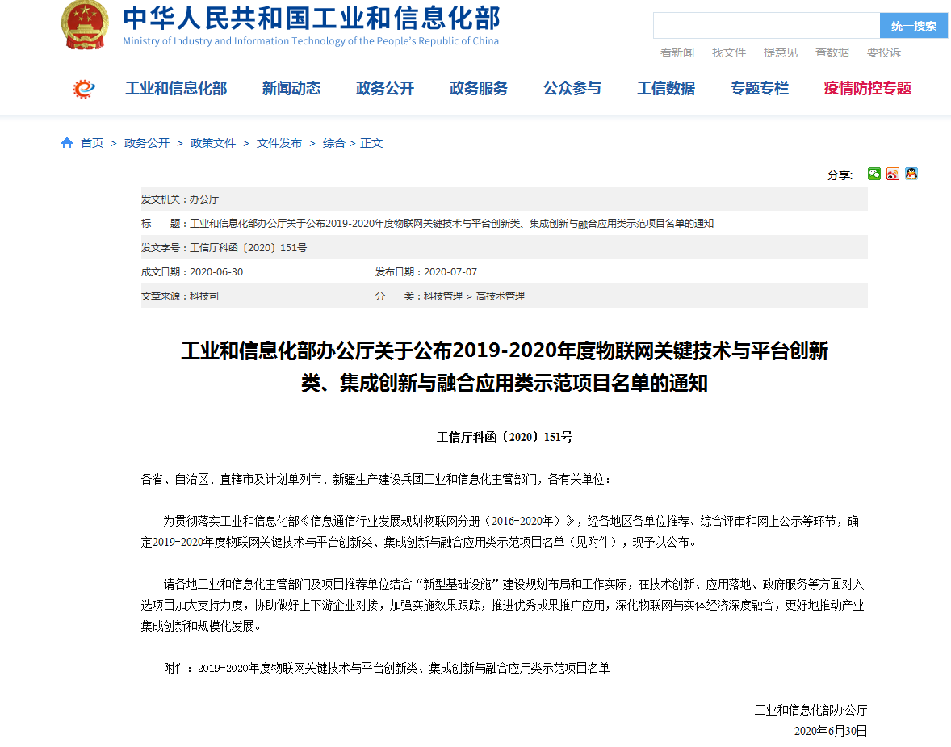Open the 政务公开 navigation menu item
The width and height of the screenshot is (951, 747).
[x=384, y=89]
